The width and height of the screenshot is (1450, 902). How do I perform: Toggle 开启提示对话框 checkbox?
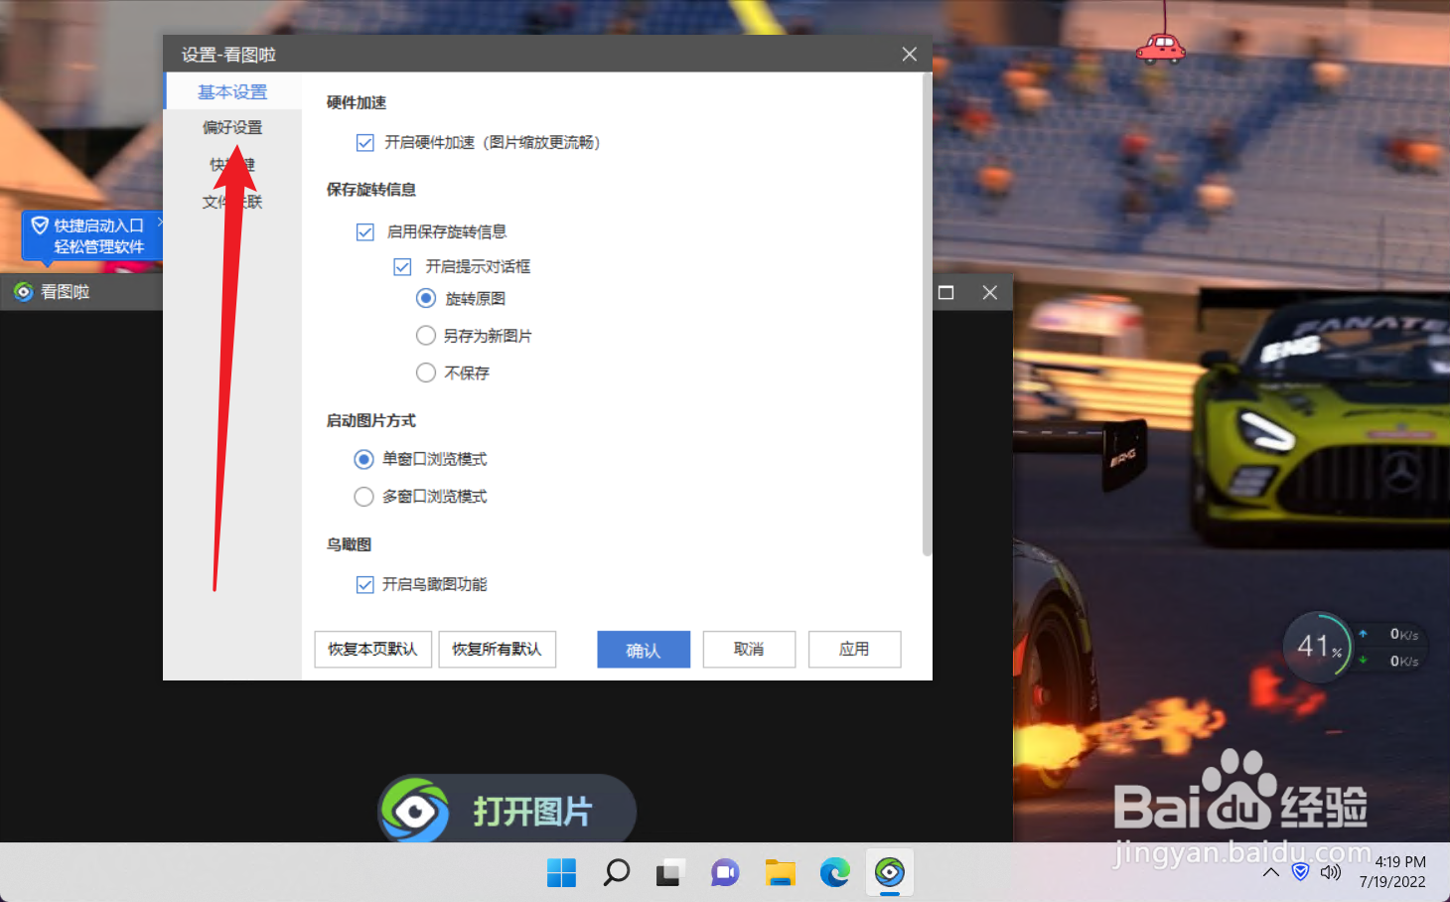[402, 266]
